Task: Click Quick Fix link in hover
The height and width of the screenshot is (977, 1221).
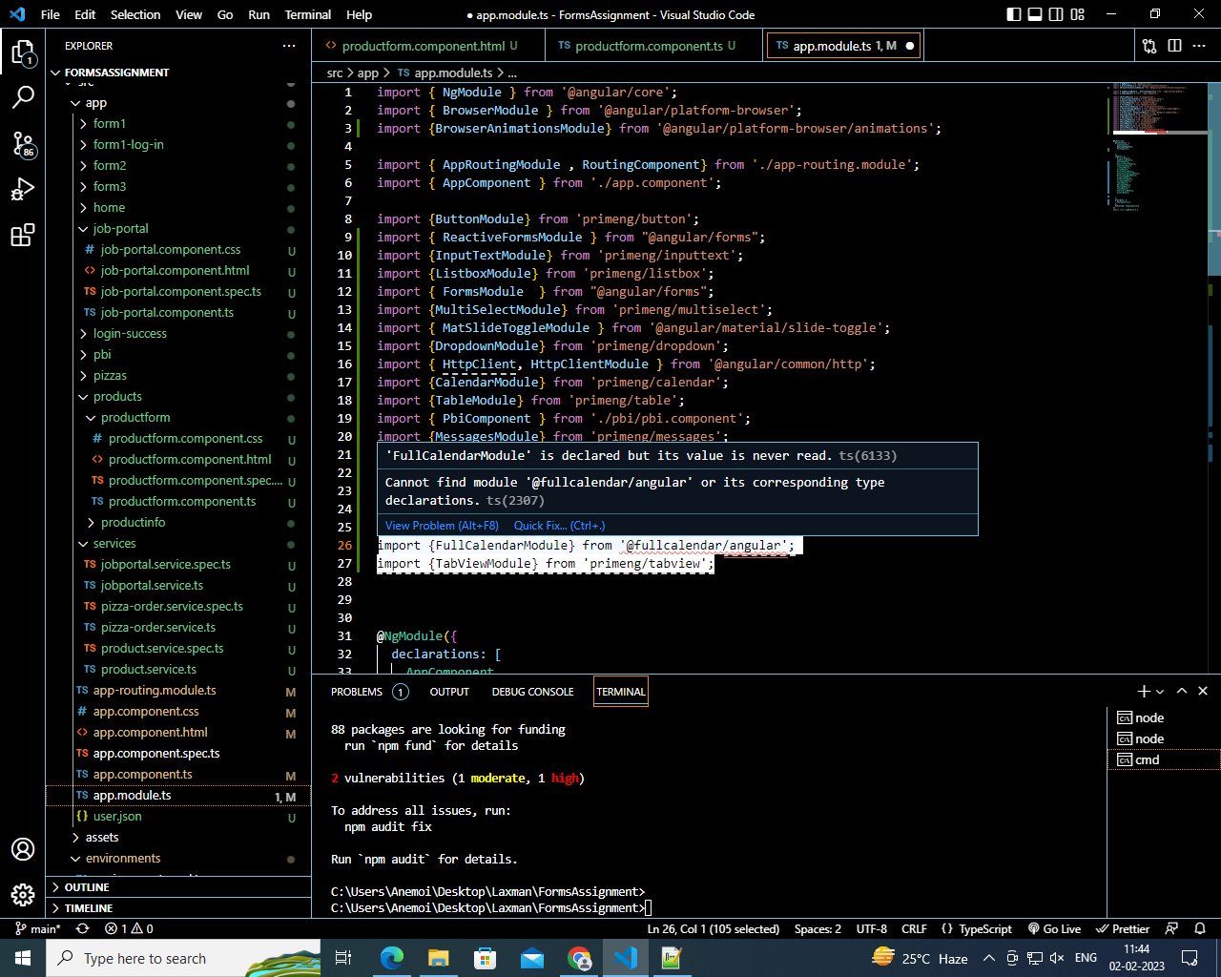Action: [559, 526]
